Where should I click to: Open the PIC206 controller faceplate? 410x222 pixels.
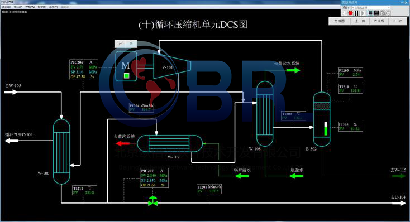click(x=84, y=70)
